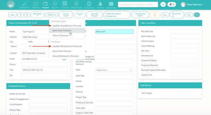
Task: Click the Cell phone number field
Action: [x=44, y=70]
